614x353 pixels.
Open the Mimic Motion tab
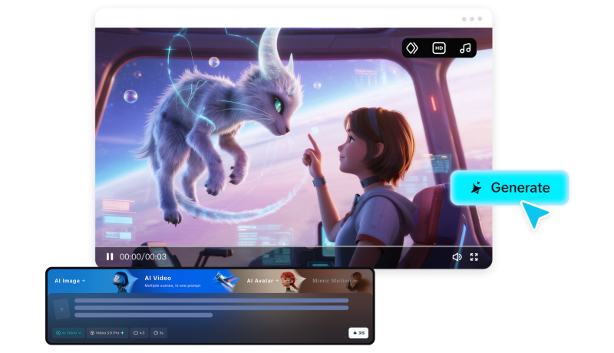coord(333,281)
